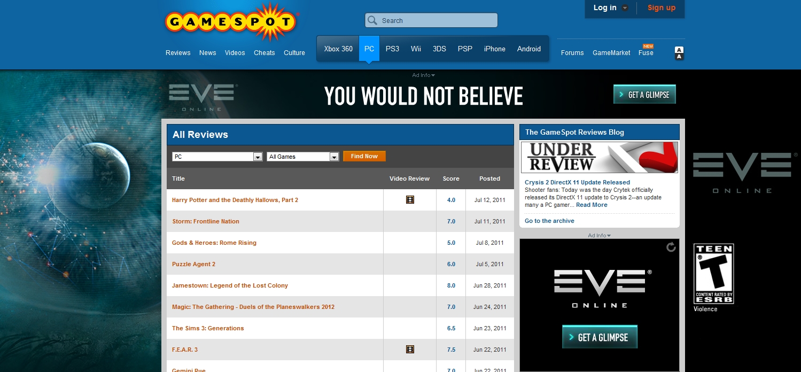Click The GameSpot Reviews Blog heading
This screenshot has height=372, width=801.
coord(574,132)
